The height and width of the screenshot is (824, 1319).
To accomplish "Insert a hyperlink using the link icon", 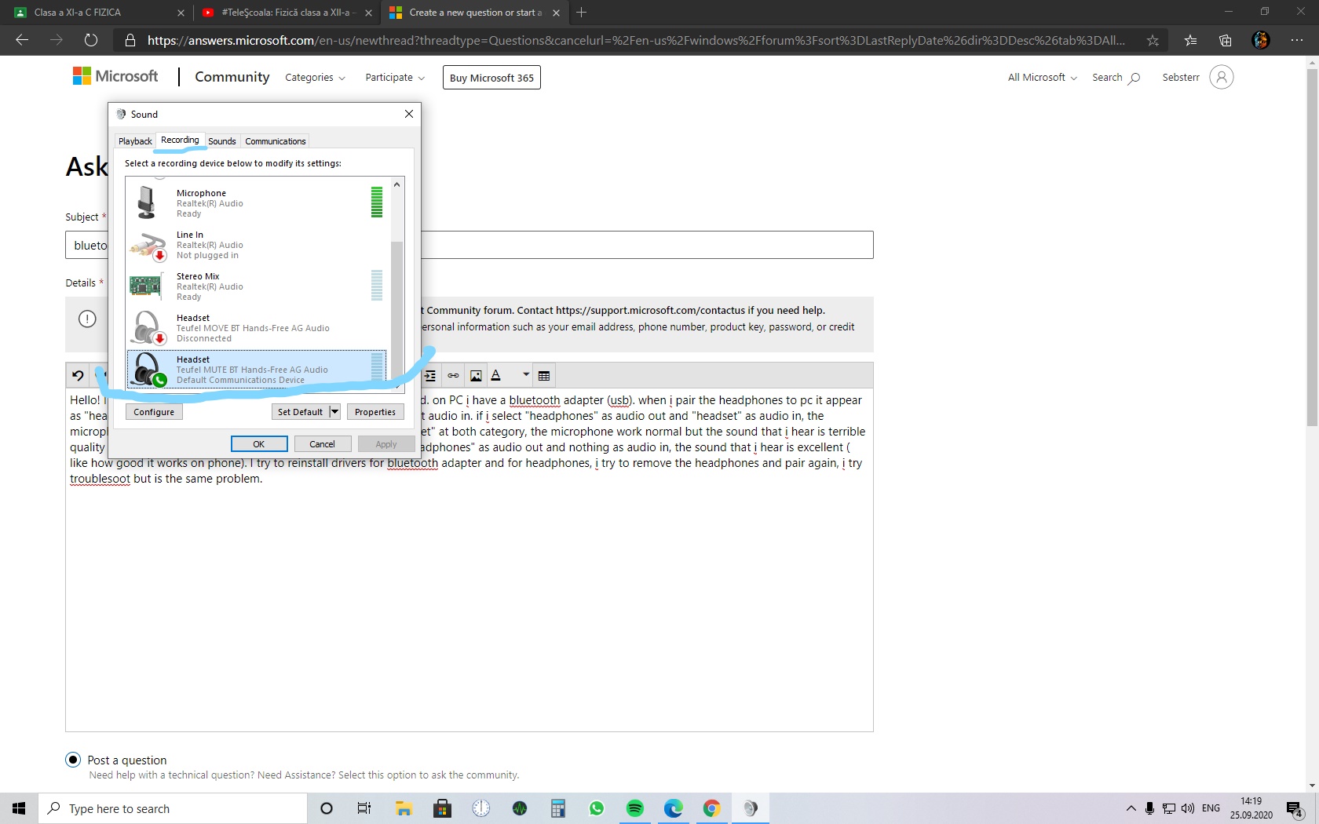I will point(453,376).
